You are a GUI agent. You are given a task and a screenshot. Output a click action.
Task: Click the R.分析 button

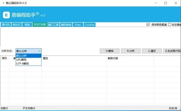point(131,51)
